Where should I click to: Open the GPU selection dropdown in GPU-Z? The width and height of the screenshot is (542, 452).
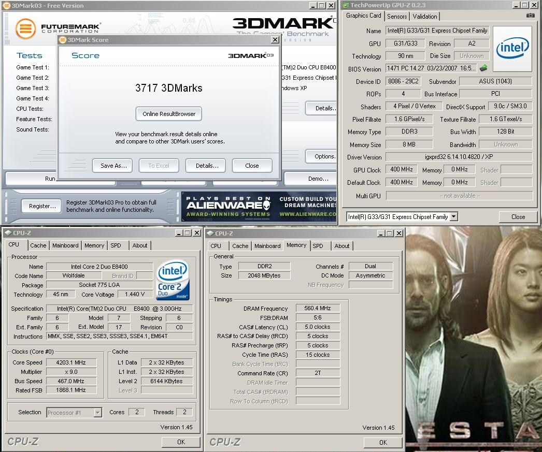454,217
